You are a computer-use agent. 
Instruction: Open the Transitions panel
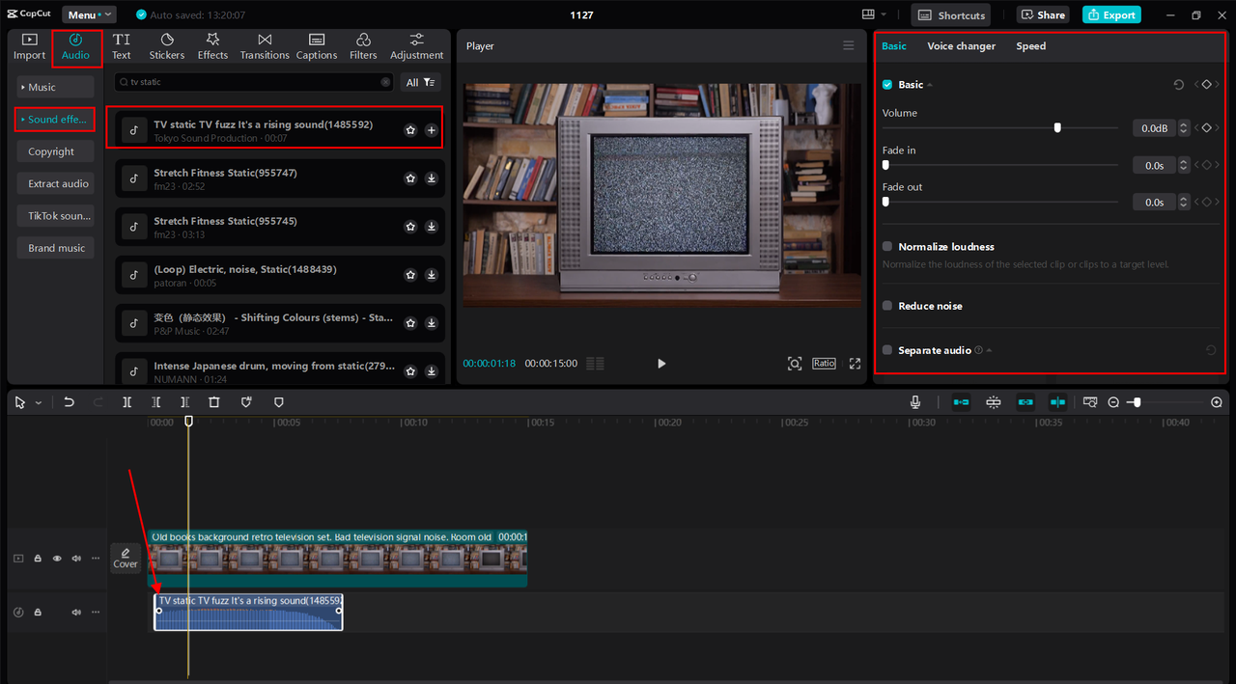pos(265,46)
